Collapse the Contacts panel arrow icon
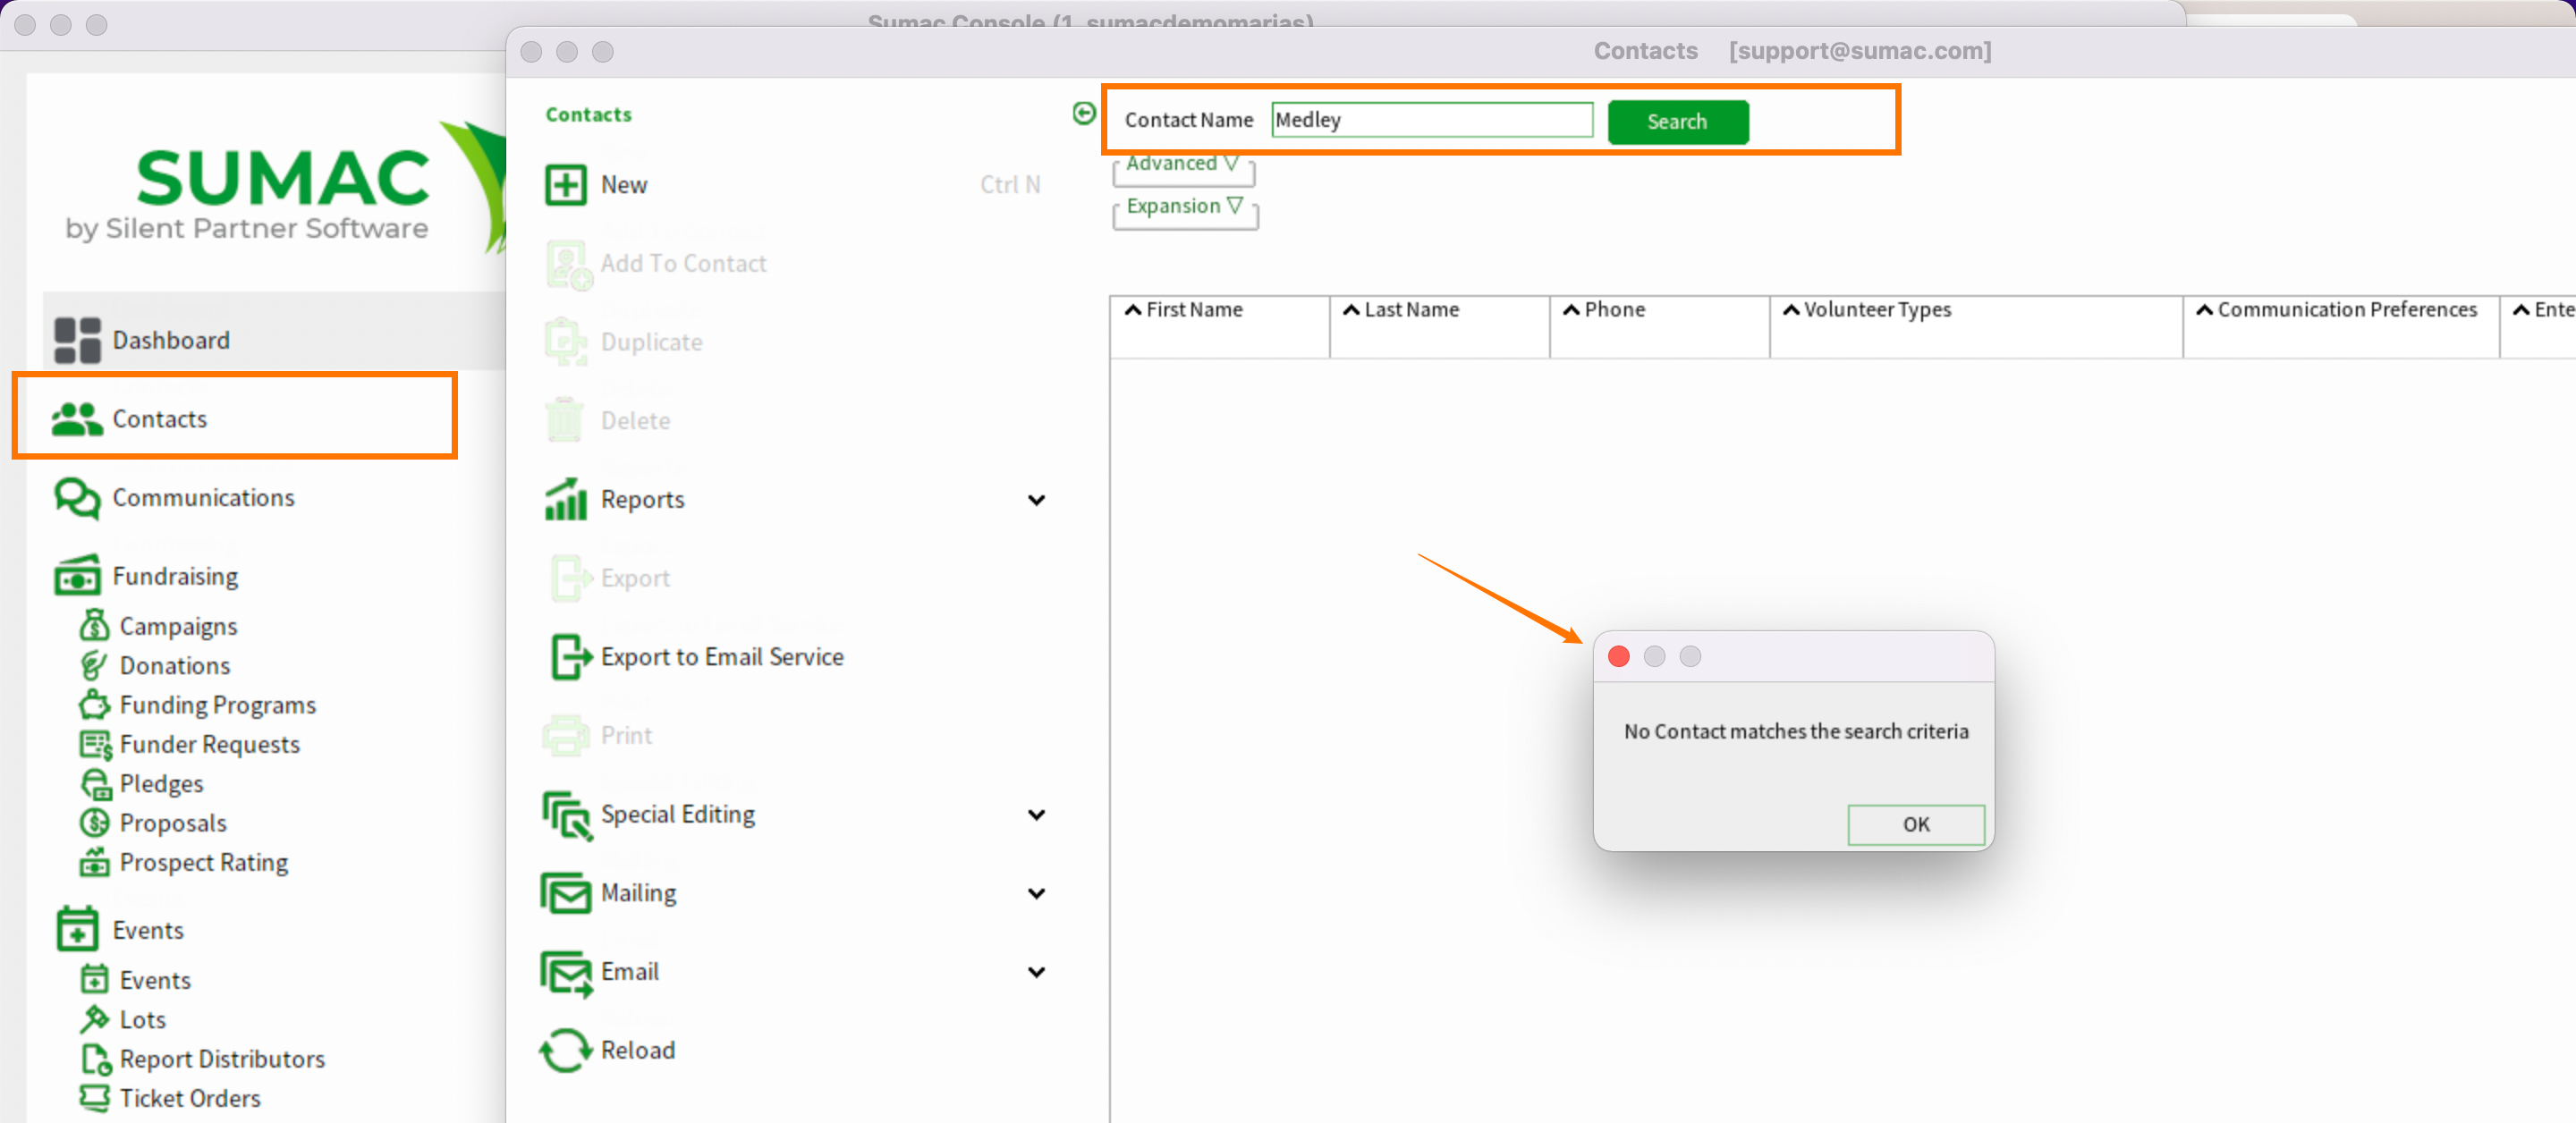This screenshot has height=1123, width=2576. pyautogui.click(x=1083, y=114)
